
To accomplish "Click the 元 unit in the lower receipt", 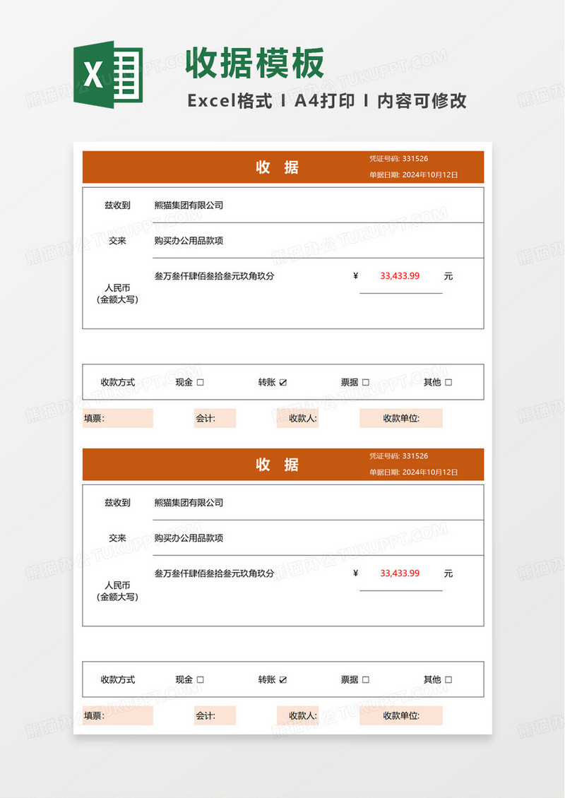I will pyautogui.click(x=448, y=573).
